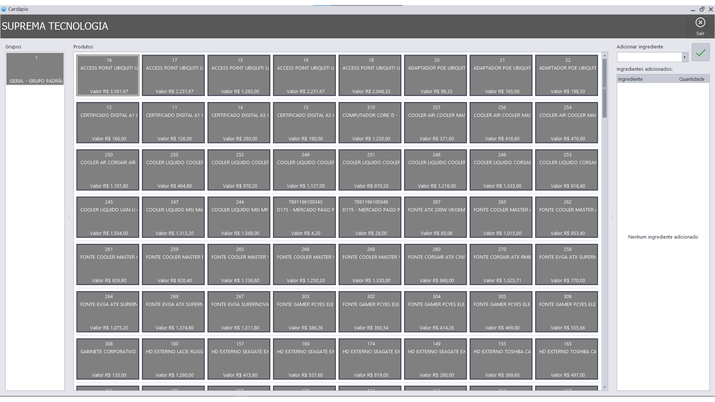Viewport: 715px width, 402px height.
Task: Select product 22 Adaptador POE Ubiquiti
Action: (566, 76)
